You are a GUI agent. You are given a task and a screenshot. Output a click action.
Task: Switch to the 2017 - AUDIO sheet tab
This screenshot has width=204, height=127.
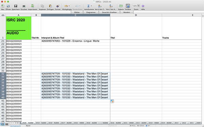[67, 123]
